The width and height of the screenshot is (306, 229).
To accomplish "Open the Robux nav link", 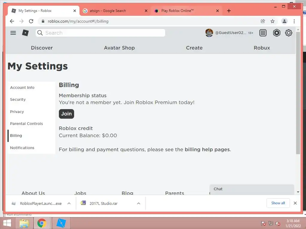I will (x=262, y=48).
